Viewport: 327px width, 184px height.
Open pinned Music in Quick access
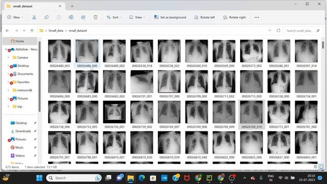(x=19, y=148)
